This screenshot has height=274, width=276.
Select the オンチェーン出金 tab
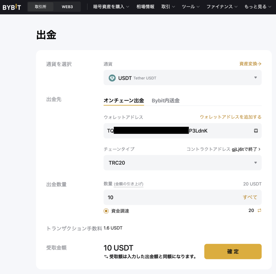click(124, 101)
